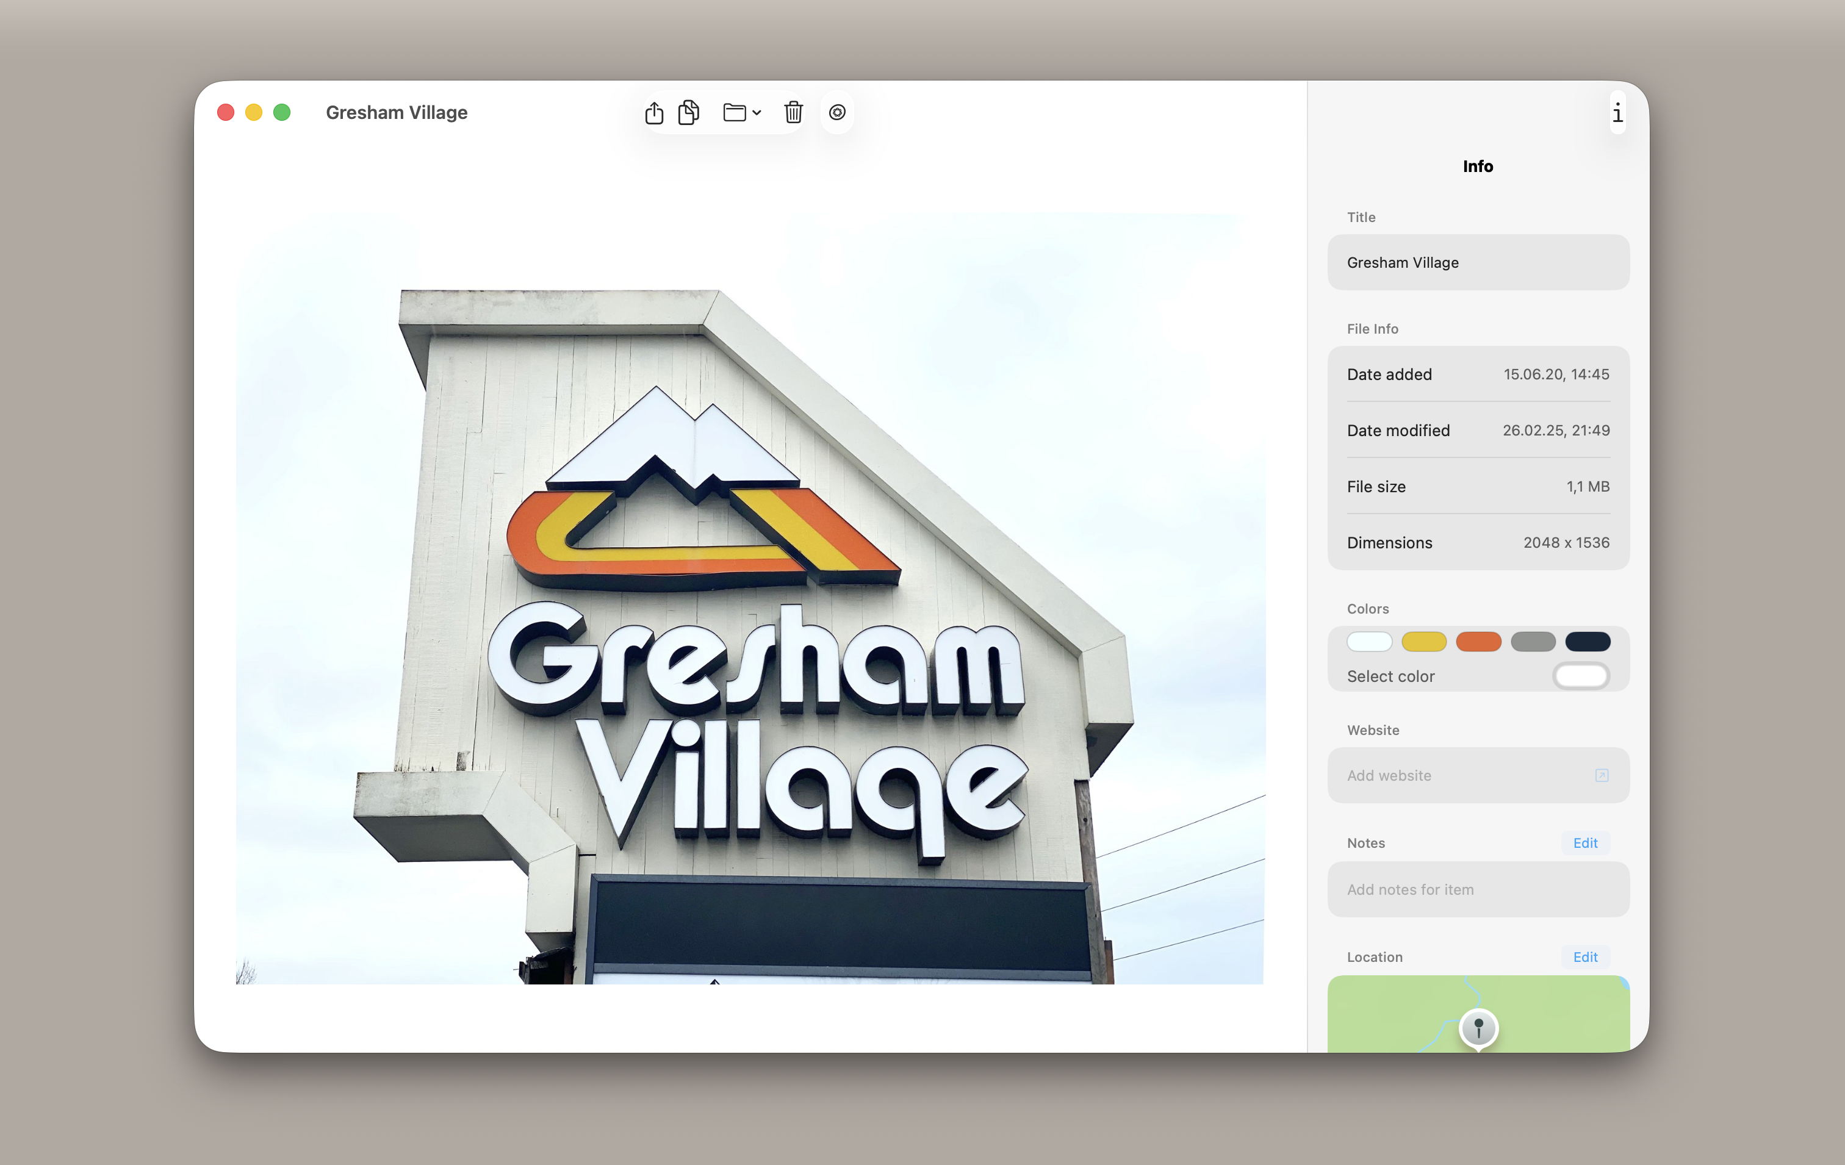Click the Gresham Village window title
The image size is (1845, 1165).
coord(396,113)
